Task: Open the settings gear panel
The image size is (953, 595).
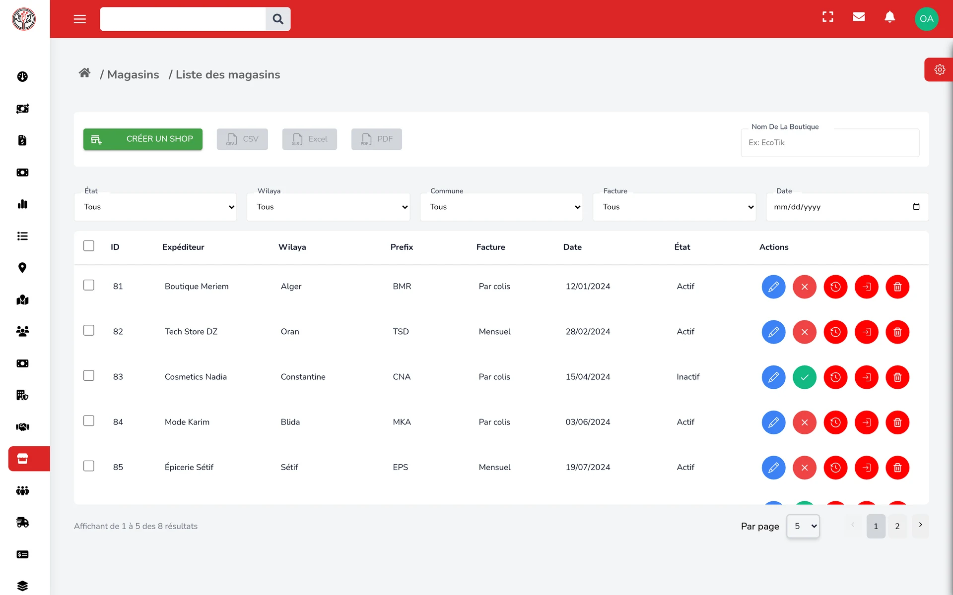Action: click(939, 70)
